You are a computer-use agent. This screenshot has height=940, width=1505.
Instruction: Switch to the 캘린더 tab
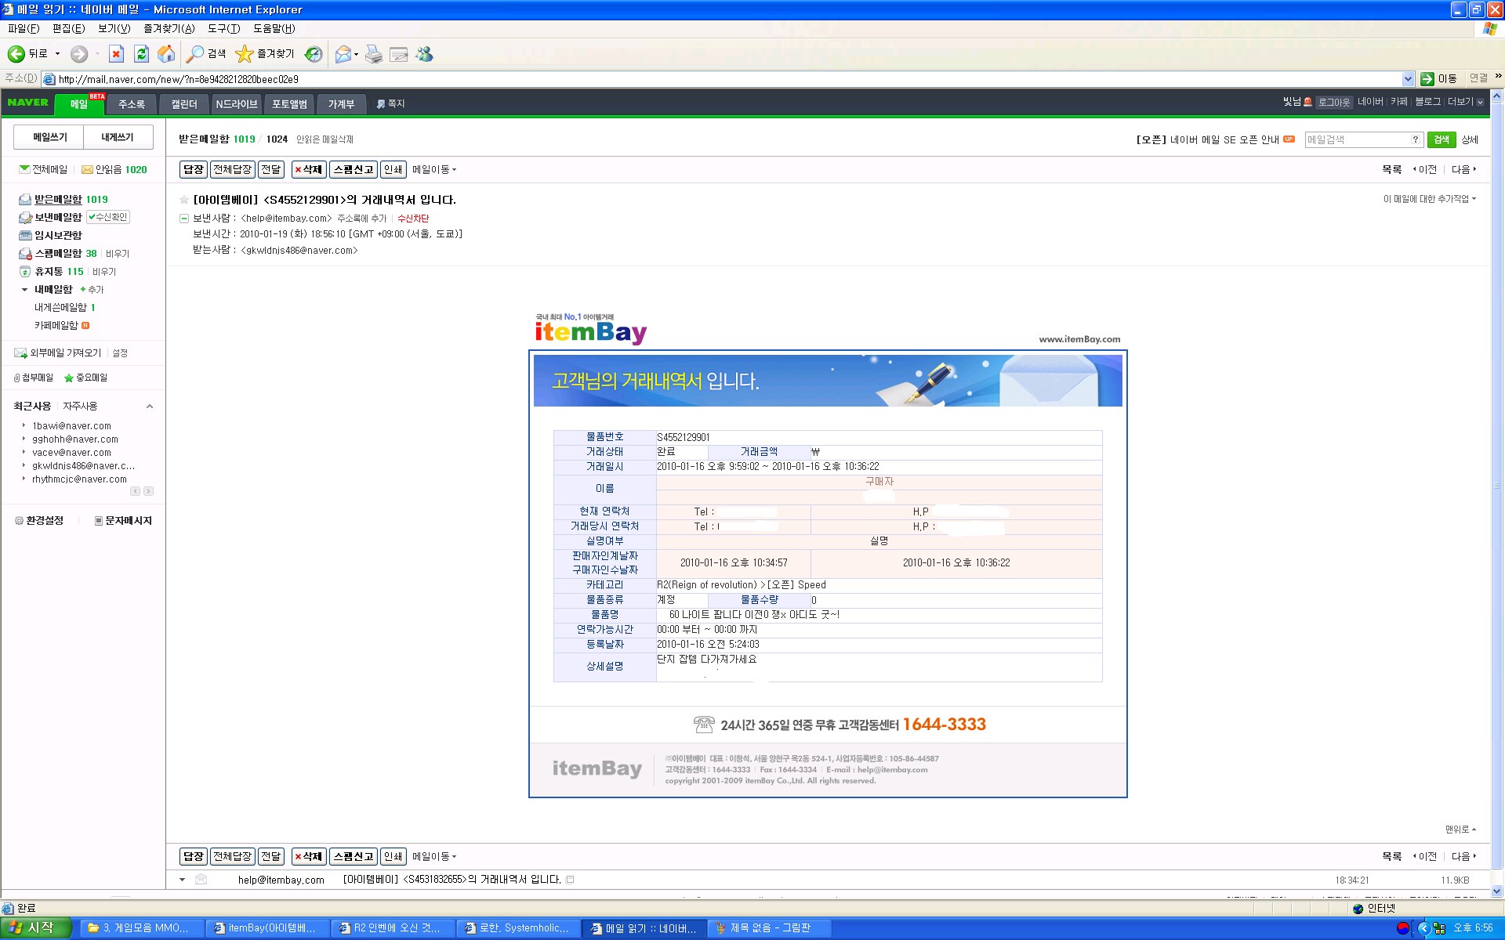[x=184, y=104]
